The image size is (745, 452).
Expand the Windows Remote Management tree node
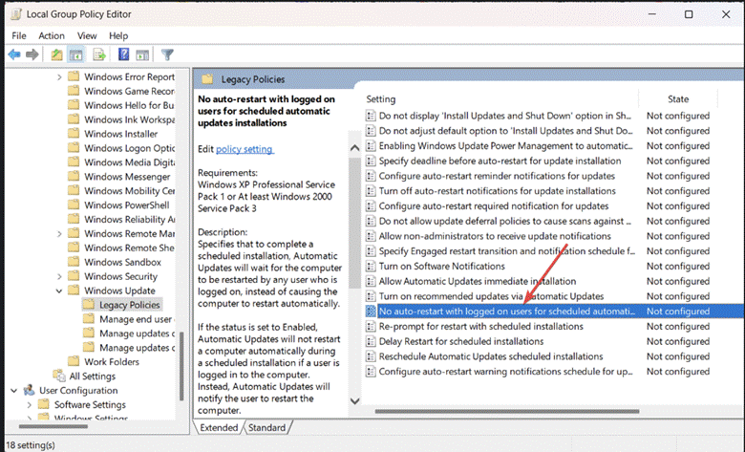click(x=59, y=234)
